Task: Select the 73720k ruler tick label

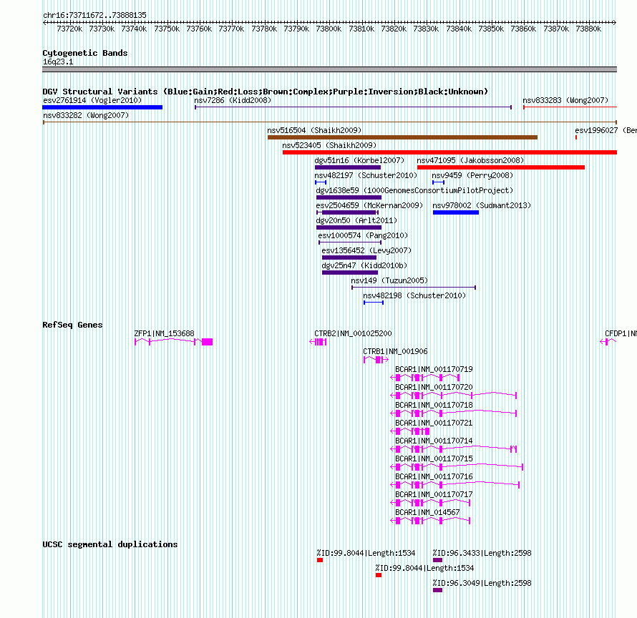Action: [x=69, y=29]
